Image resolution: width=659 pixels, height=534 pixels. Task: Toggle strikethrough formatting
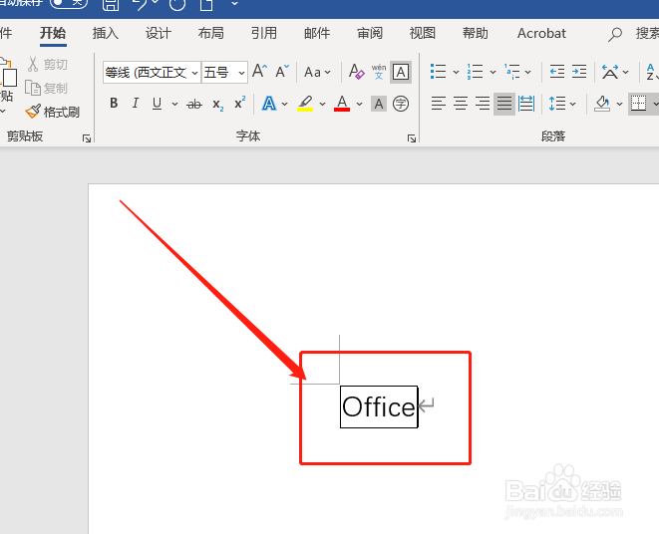pyautogui.click(x=194, y=104)
